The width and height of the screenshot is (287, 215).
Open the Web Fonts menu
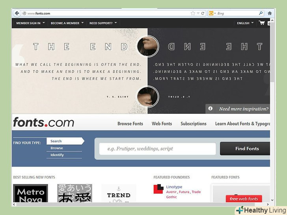(x=162, y=124)
